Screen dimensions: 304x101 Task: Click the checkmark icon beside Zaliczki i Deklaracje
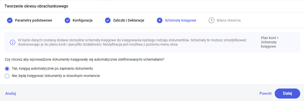coord(108,20)
